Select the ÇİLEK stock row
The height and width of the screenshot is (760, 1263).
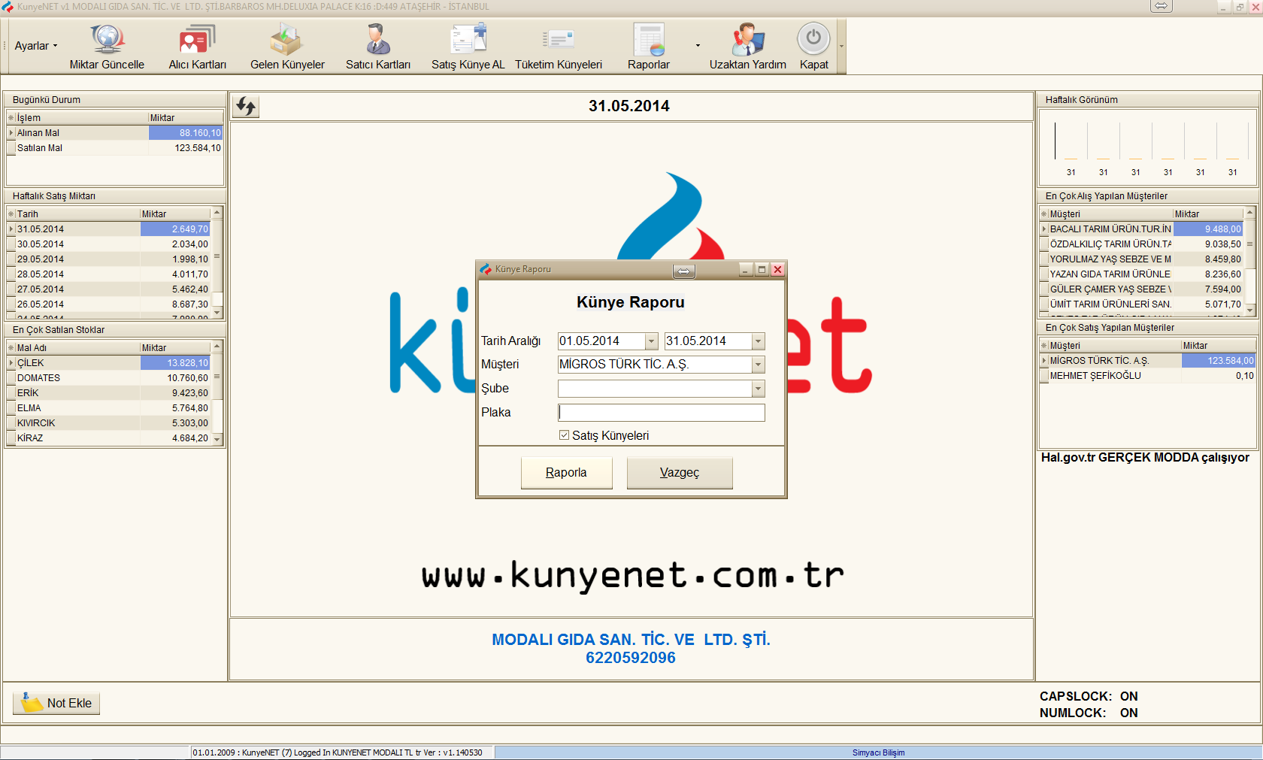point(109,363)
